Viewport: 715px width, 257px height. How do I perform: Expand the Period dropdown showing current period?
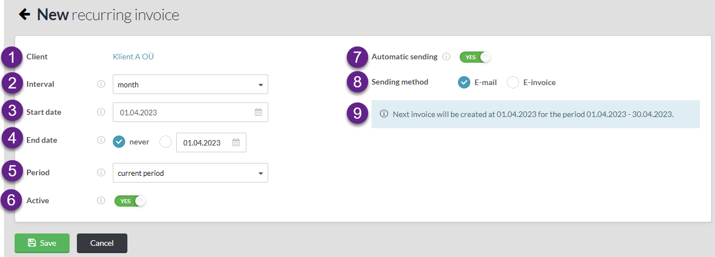click(190, 173)
